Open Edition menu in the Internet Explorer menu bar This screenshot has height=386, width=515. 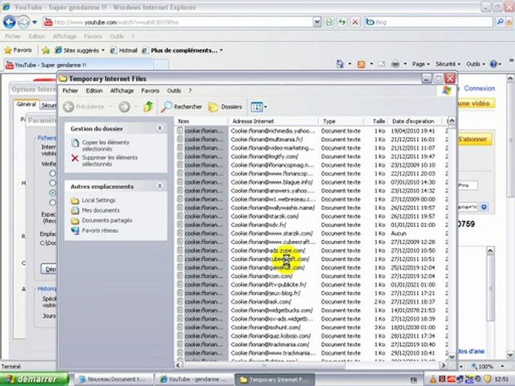(x=37, y=36)
